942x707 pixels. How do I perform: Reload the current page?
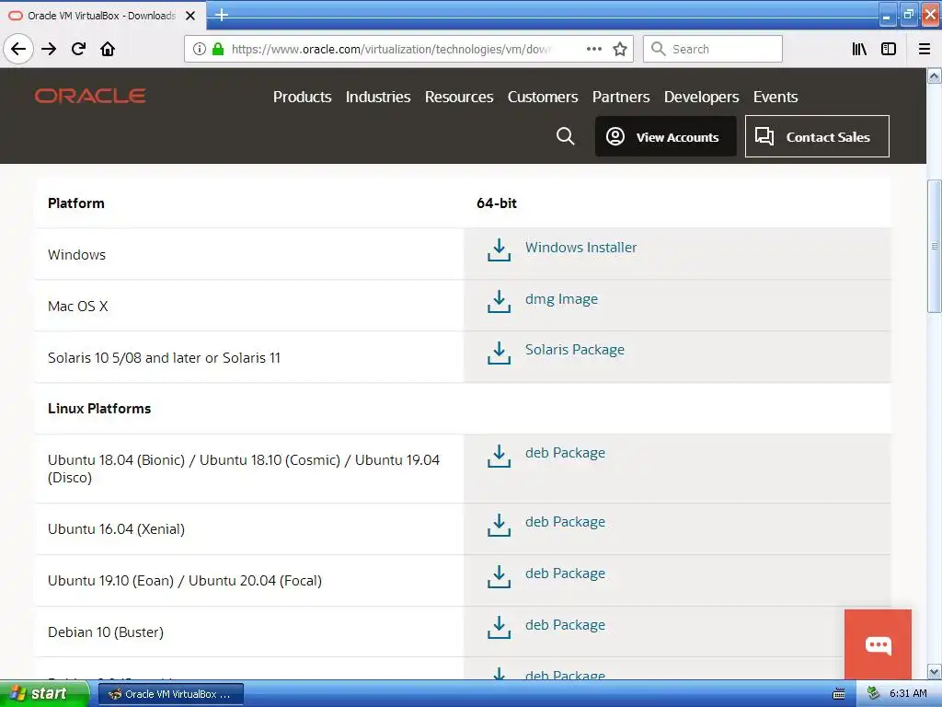click(x=79, y=49)
